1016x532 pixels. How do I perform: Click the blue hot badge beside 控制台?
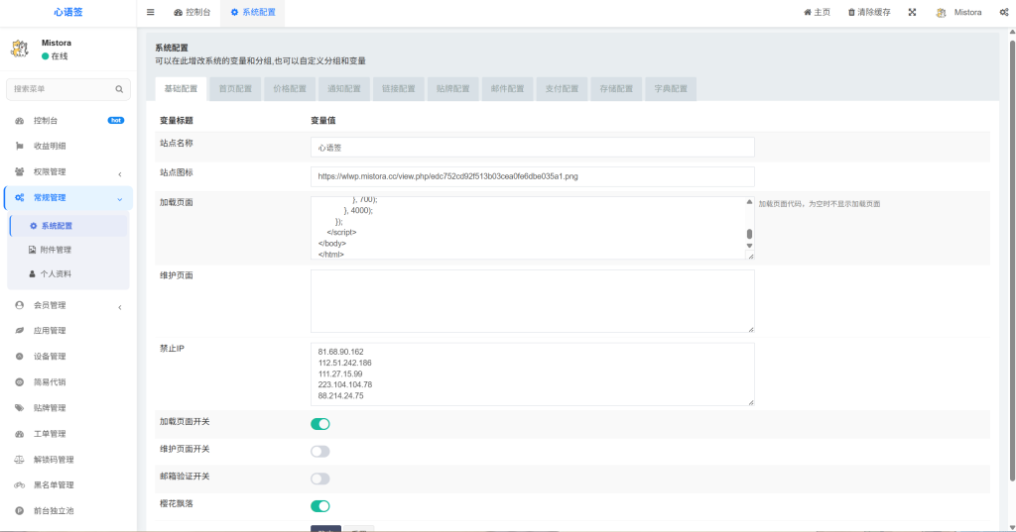tap(116, 121)
